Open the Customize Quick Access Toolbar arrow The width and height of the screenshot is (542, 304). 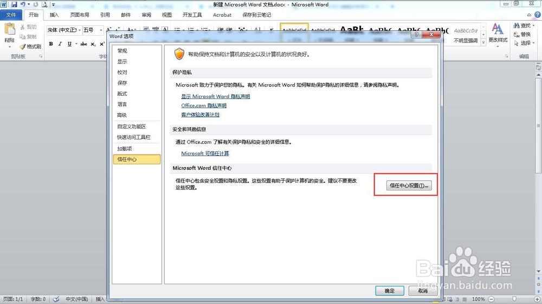pos(53,5)
